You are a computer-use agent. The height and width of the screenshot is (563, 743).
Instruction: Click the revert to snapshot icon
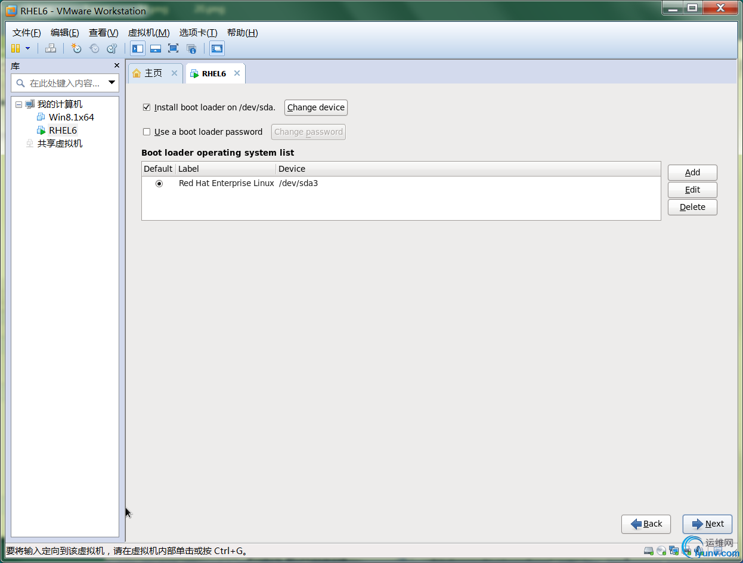pos(94,48)
